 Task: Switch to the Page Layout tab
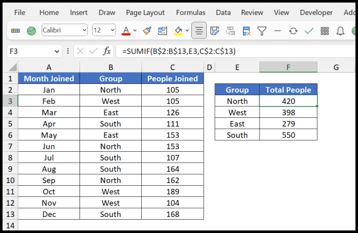pos(145,12)
